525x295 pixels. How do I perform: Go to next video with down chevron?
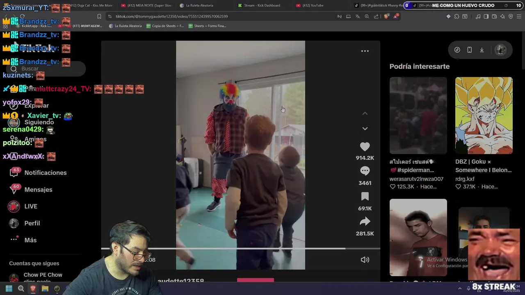[x=365, y=129]
